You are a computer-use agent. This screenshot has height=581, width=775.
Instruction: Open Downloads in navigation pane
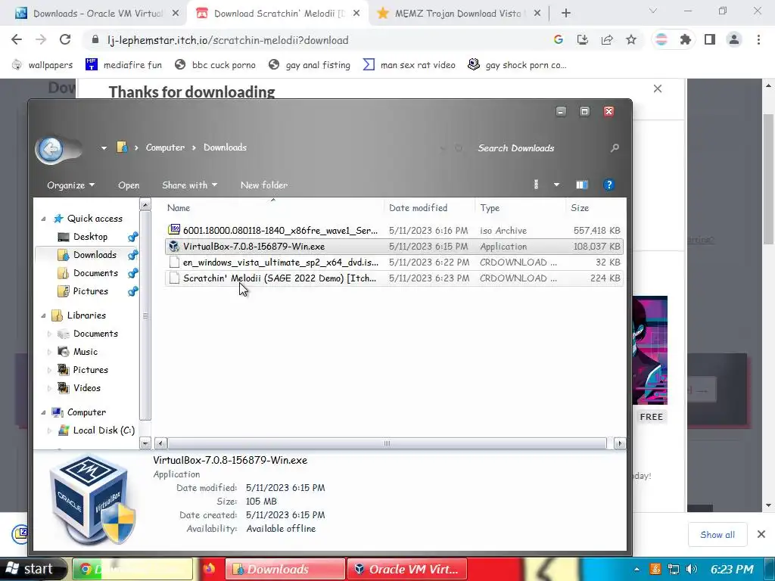95,255
